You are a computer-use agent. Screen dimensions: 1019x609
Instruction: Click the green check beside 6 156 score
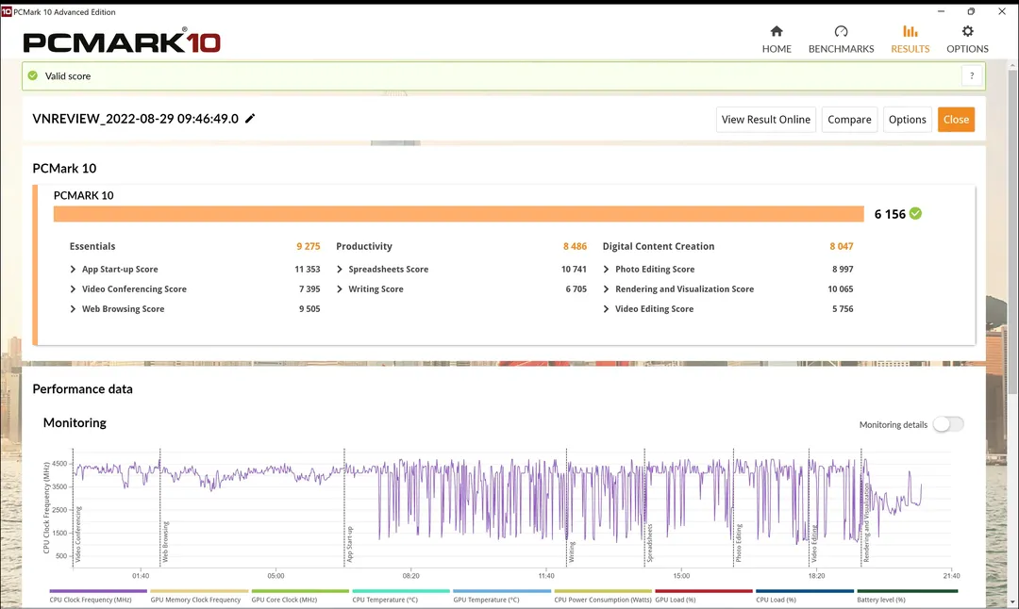(x=915, y=214)
